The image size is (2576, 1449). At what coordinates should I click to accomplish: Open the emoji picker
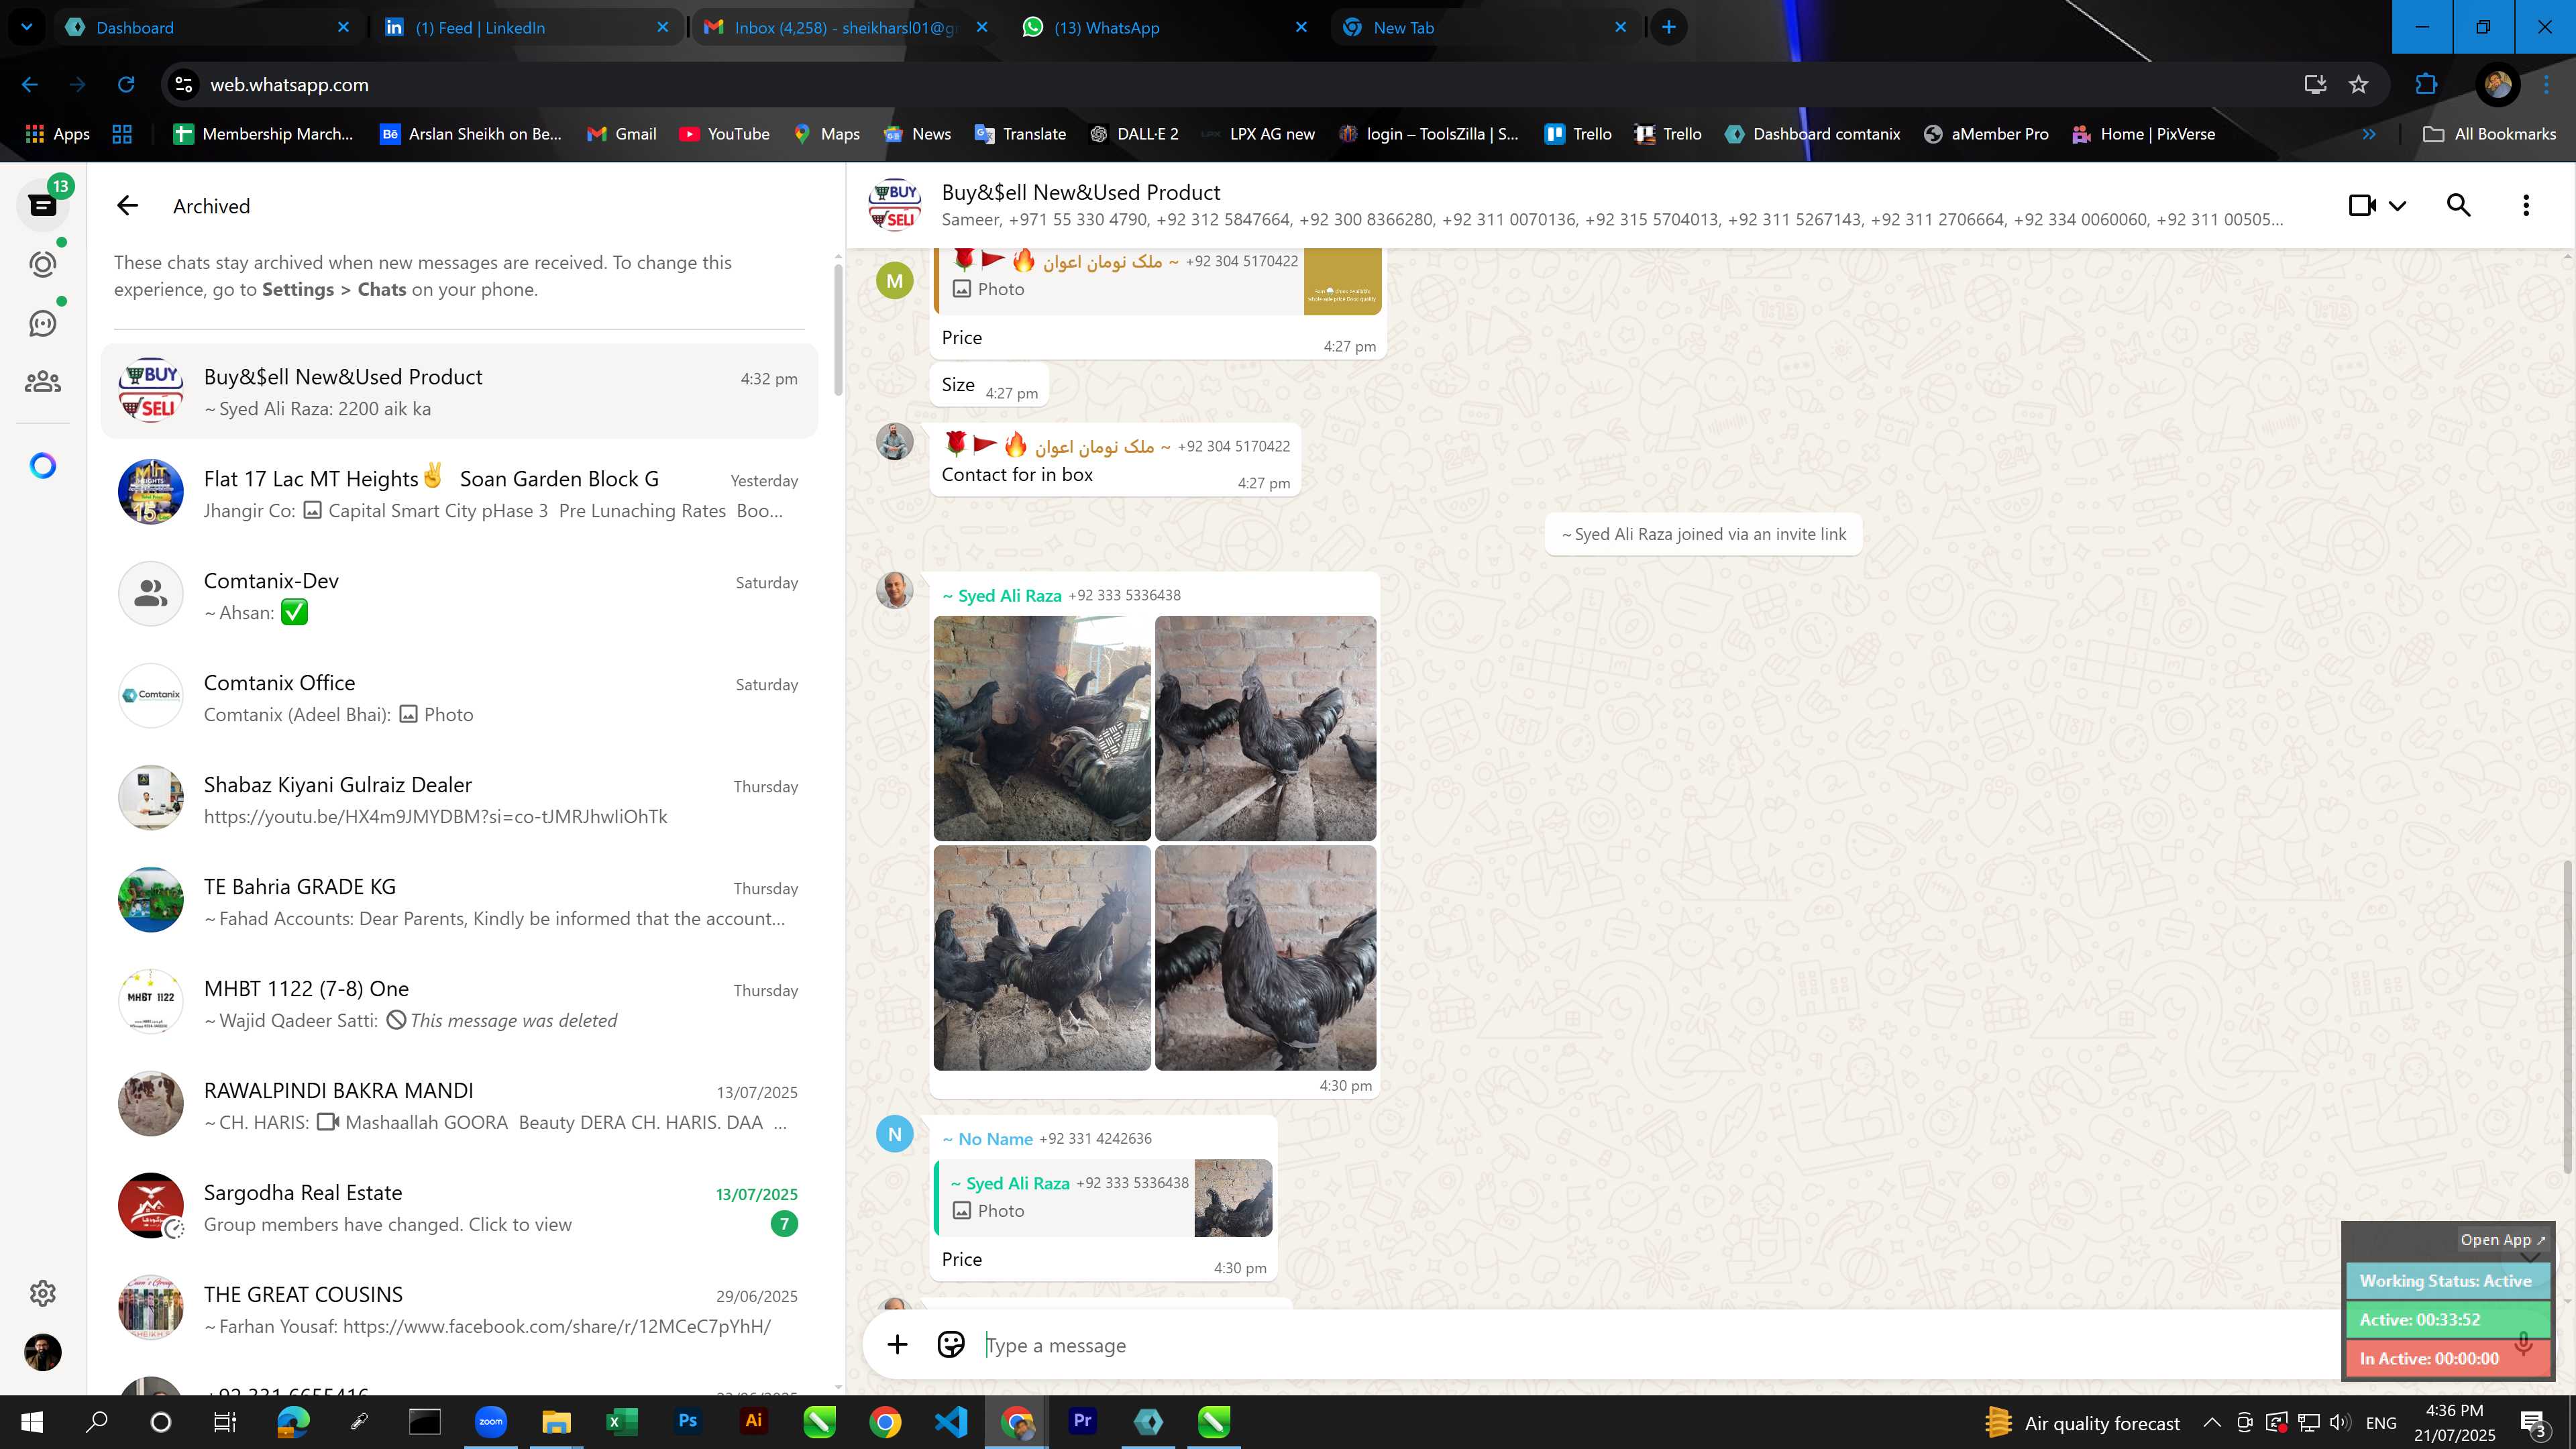pyautogui.click(x=950, y=1345)
